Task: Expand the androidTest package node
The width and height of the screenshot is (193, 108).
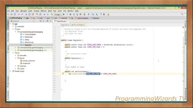Action: tap(16, 47)
